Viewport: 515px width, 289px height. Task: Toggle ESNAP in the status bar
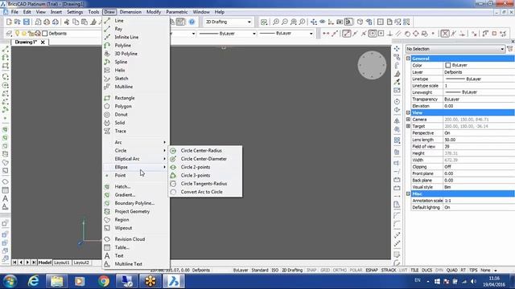[372, 270]
